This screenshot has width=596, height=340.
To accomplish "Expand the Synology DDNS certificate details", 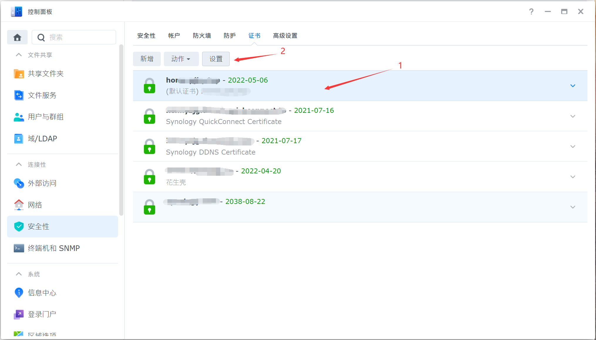I will coord(573,146).
